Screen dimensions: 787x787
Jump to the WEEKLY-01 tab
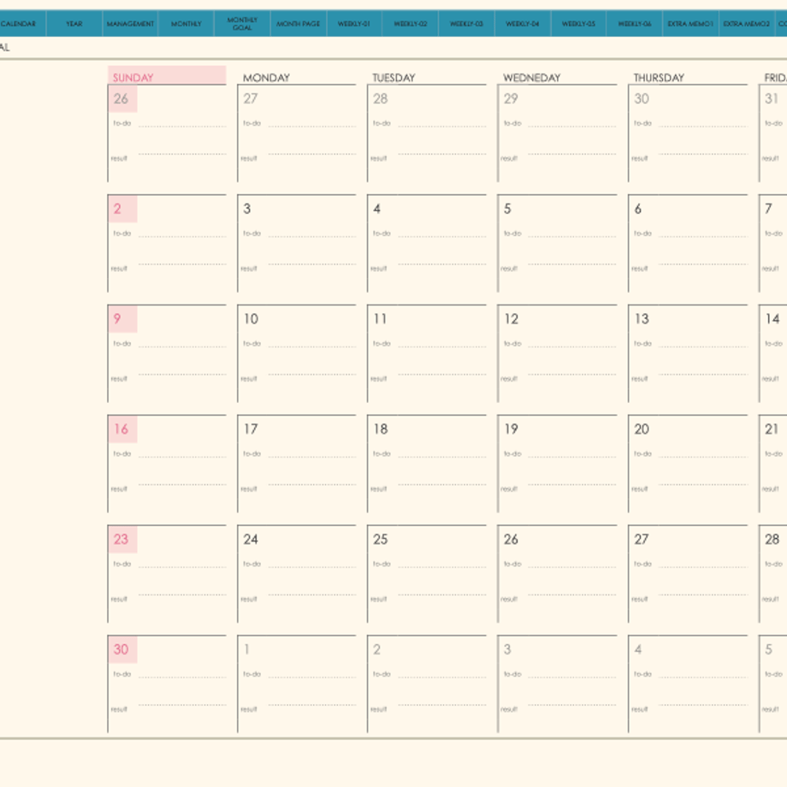[354, 24]
